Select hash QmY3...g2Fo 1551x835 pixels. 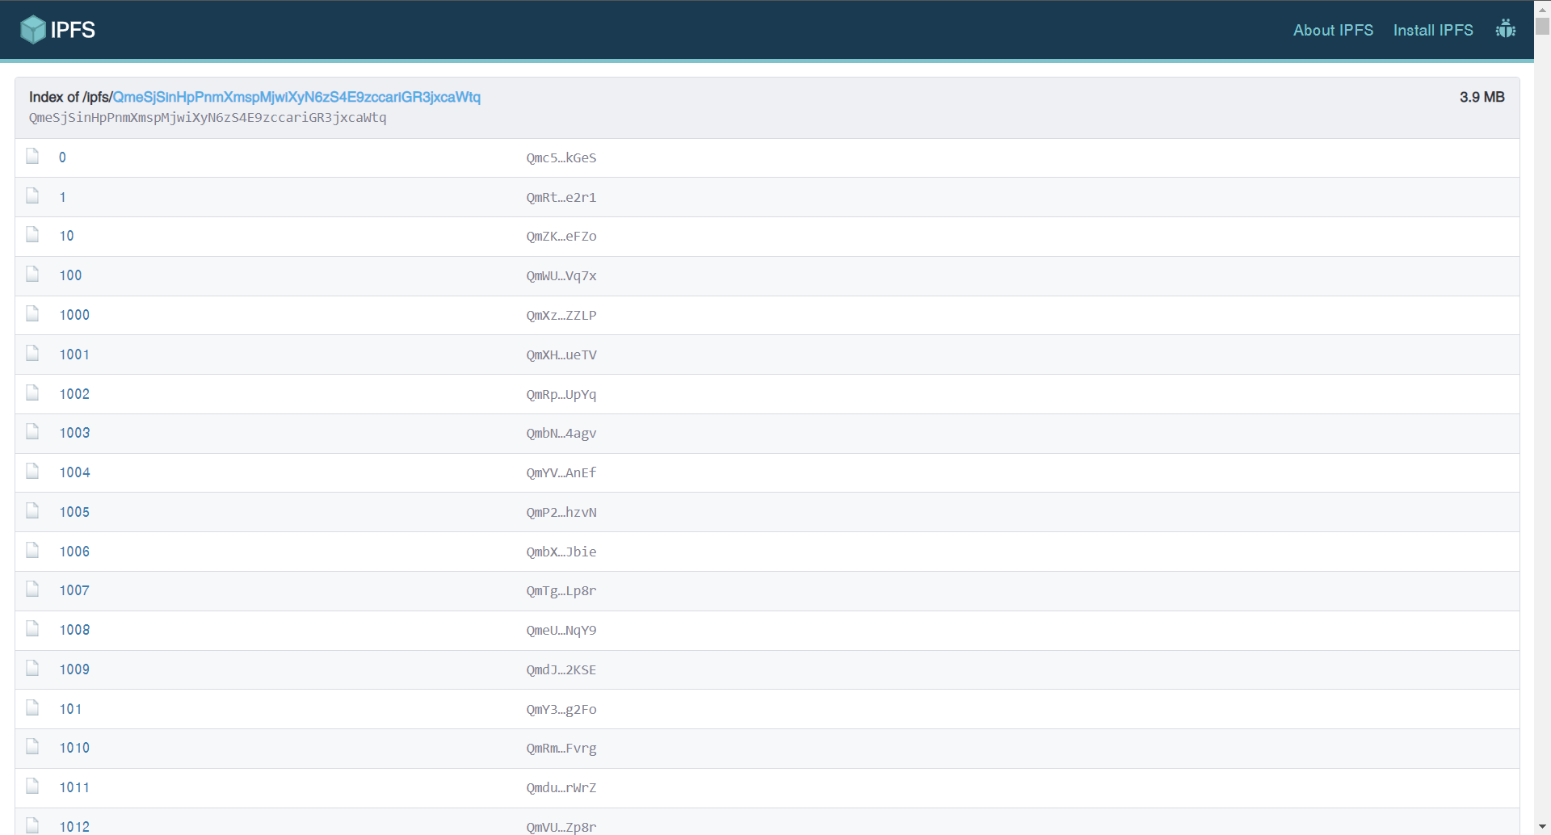pos(561,709)
